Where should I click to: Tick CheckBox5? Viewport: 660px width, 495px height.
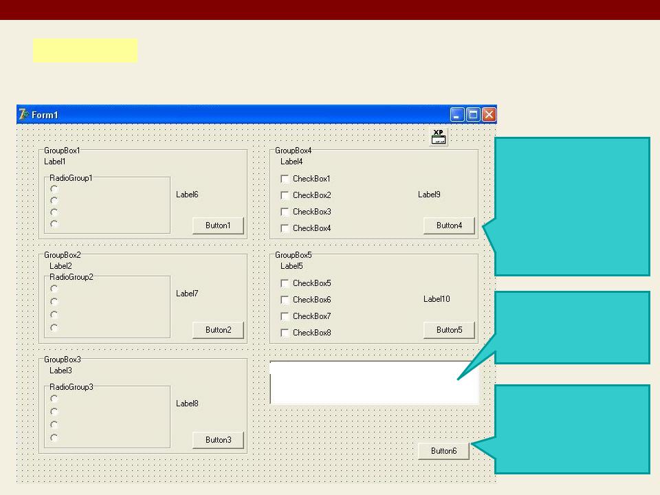(x=285, y=283)
